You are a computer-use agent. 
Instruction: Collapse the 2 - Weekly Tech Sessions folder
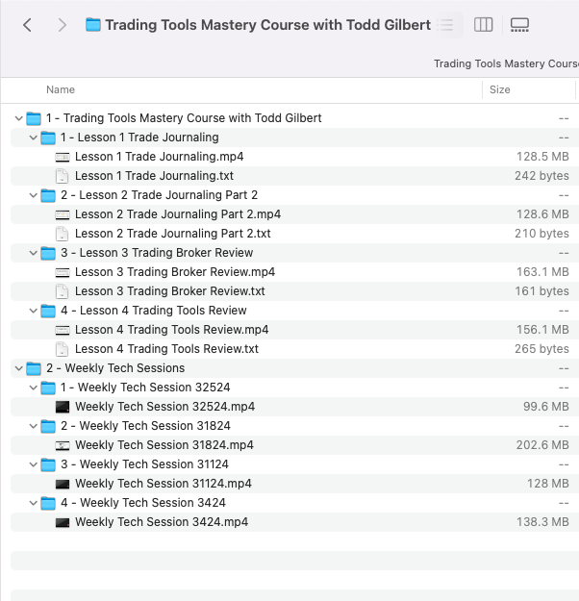click(x=19, y=368)
